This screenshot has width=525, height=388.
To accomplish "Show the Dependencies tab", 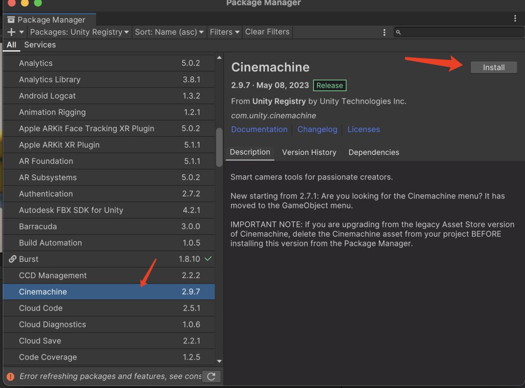I will [x=373, y=152].
